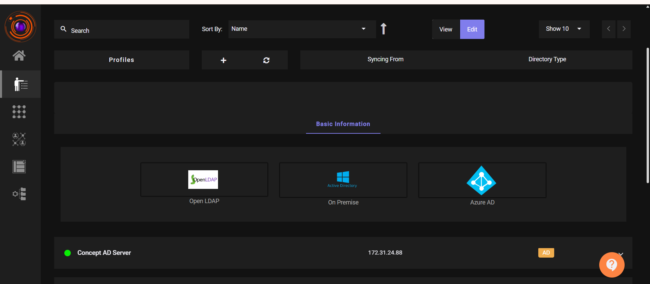Select the Azure AD directory tile

[482, 180]
